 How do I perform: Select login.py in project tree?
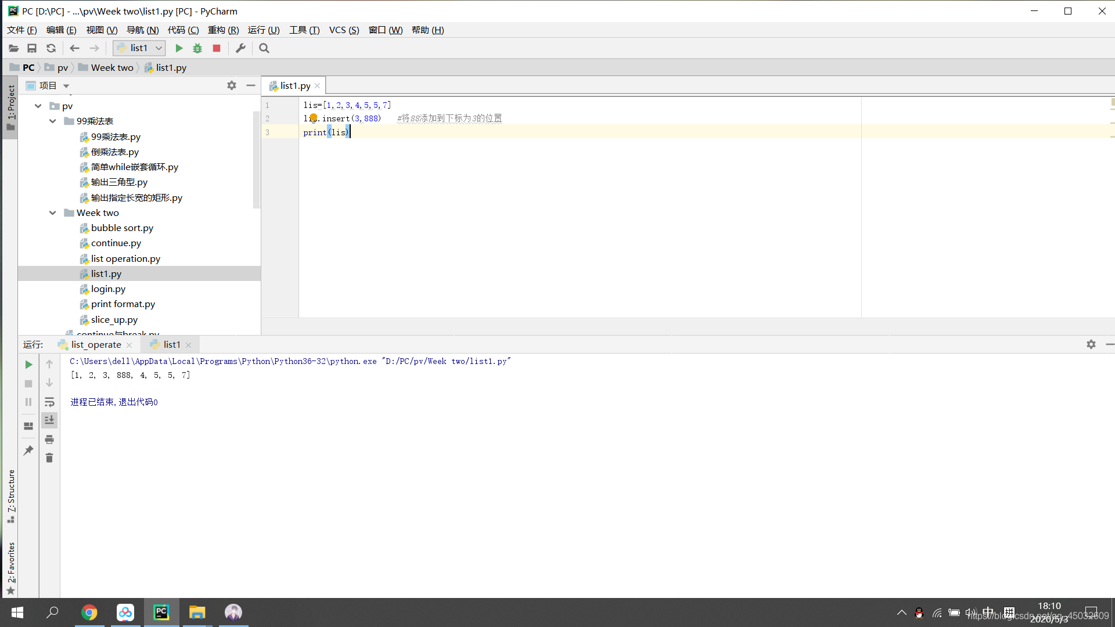[108, 289]
